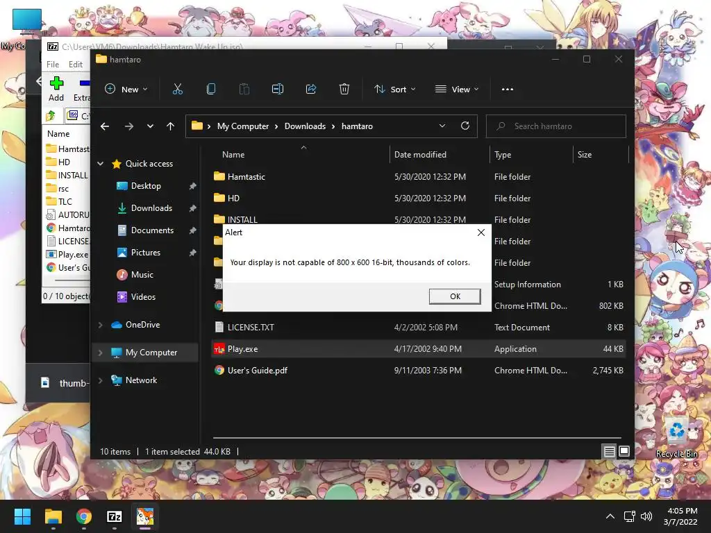Expand the My Computer tree node

pyautogui.click(x=101, y=353)
